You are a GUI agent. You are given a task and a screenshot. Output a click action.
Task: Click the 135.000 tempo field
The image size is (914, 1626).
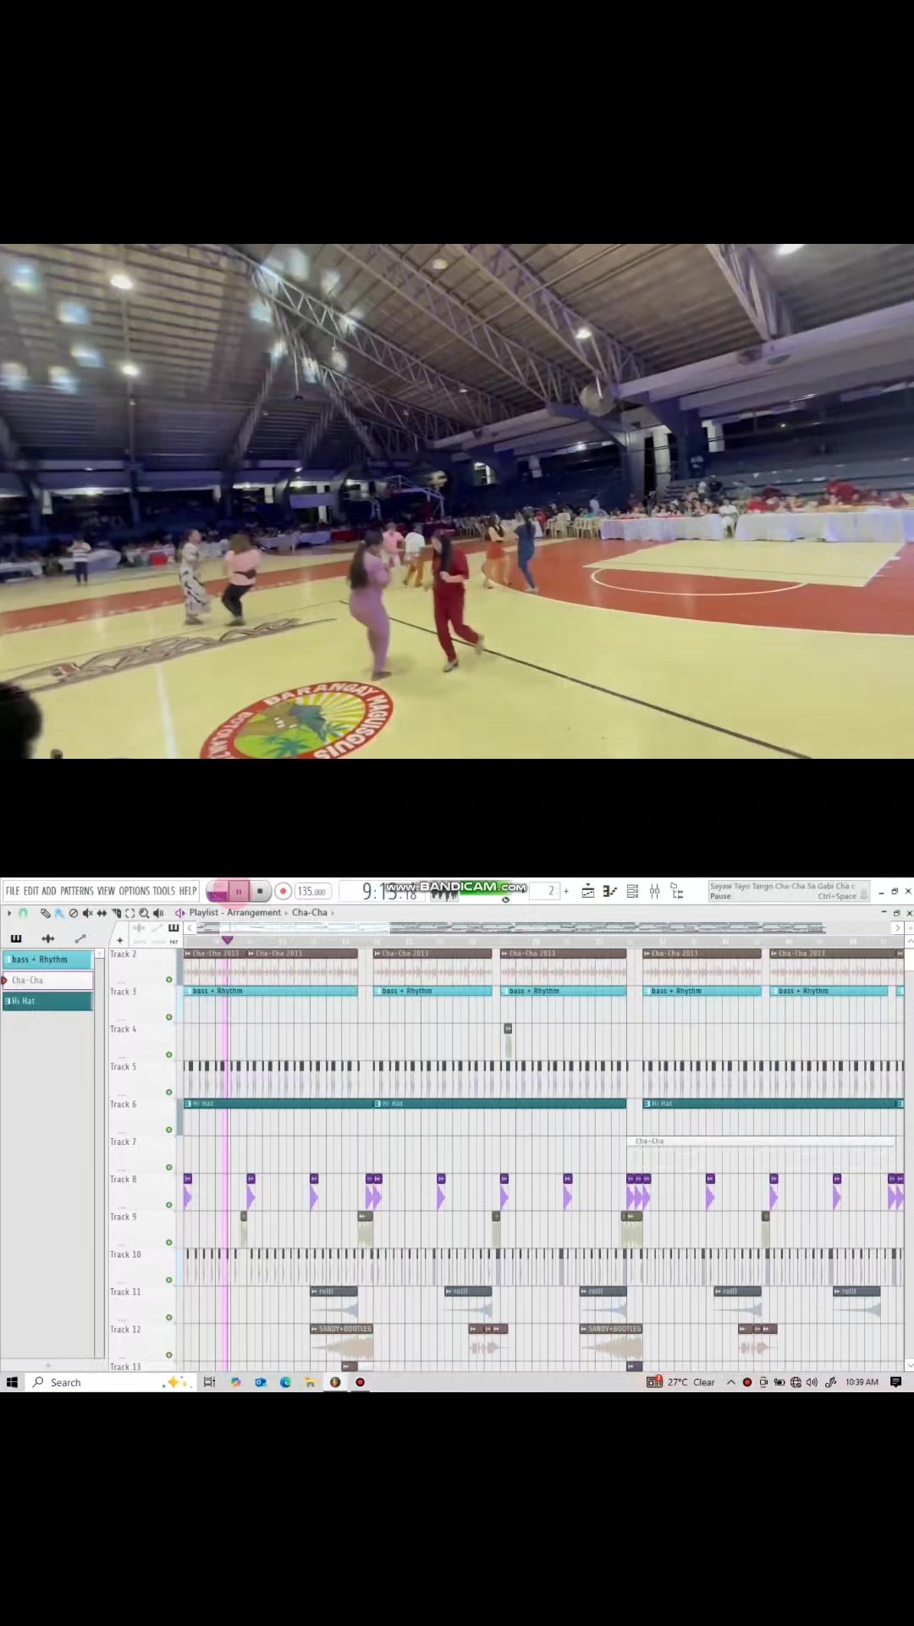312,892
